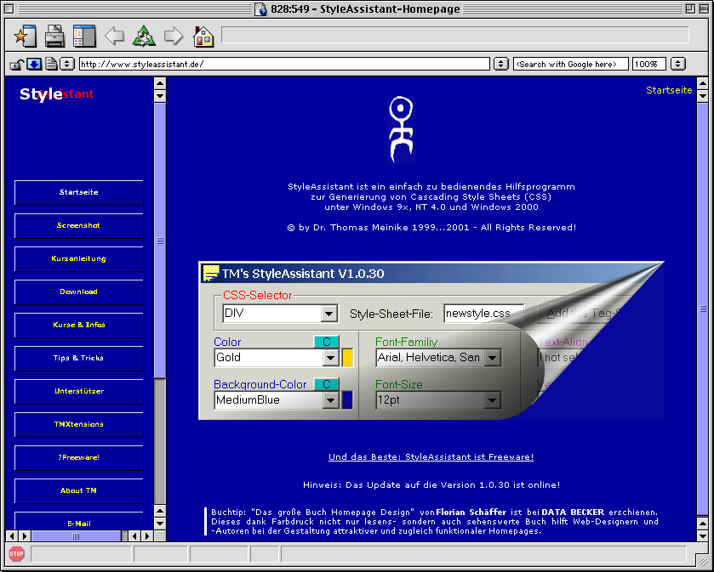Click the cyan C button beside Color

327,342
